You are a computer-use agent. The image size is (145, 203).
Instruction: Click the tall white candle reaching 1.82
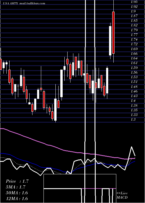[110, 41]
